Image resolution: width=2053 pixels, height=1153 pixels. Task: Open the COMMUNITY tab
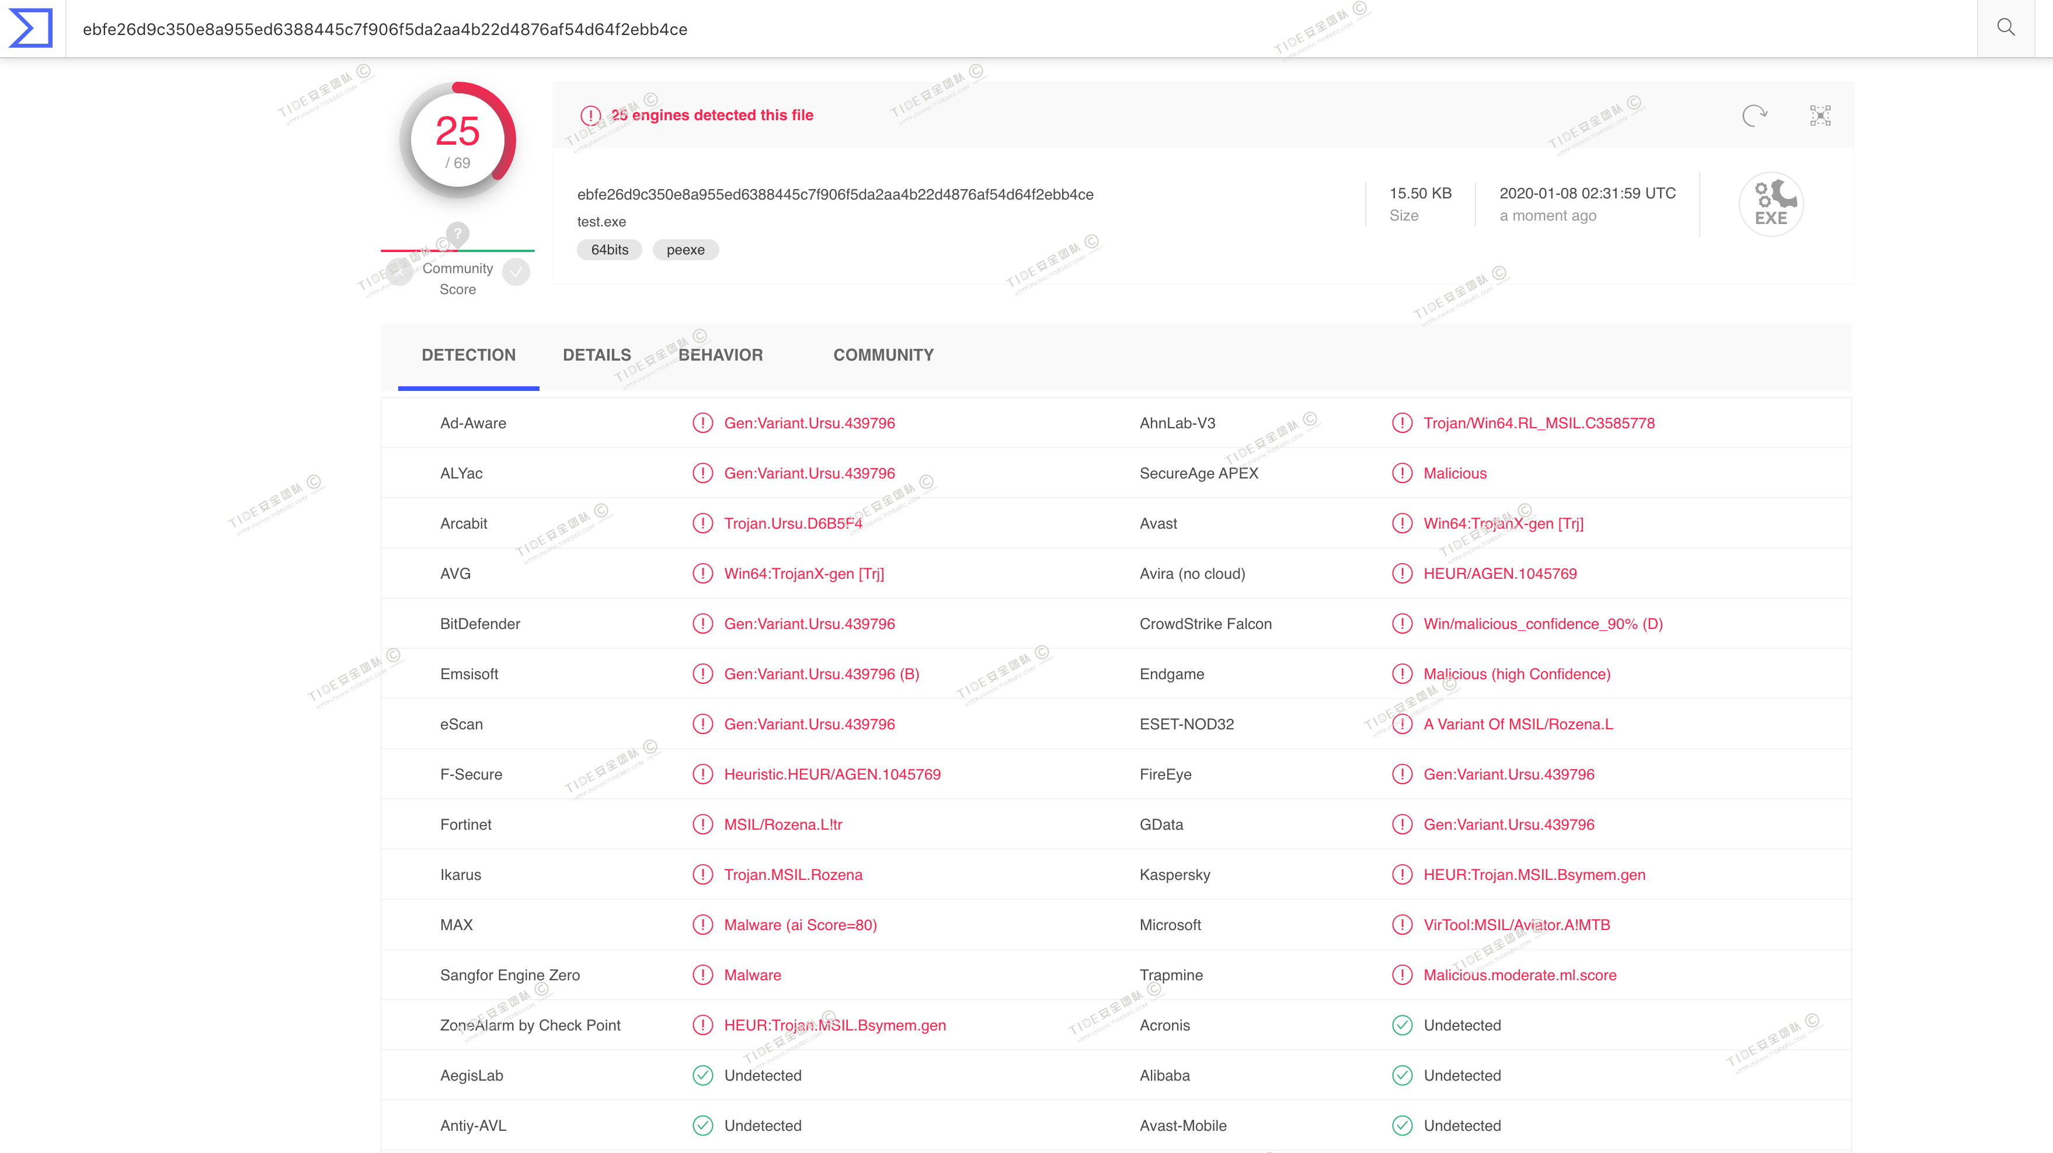(883, 355)
